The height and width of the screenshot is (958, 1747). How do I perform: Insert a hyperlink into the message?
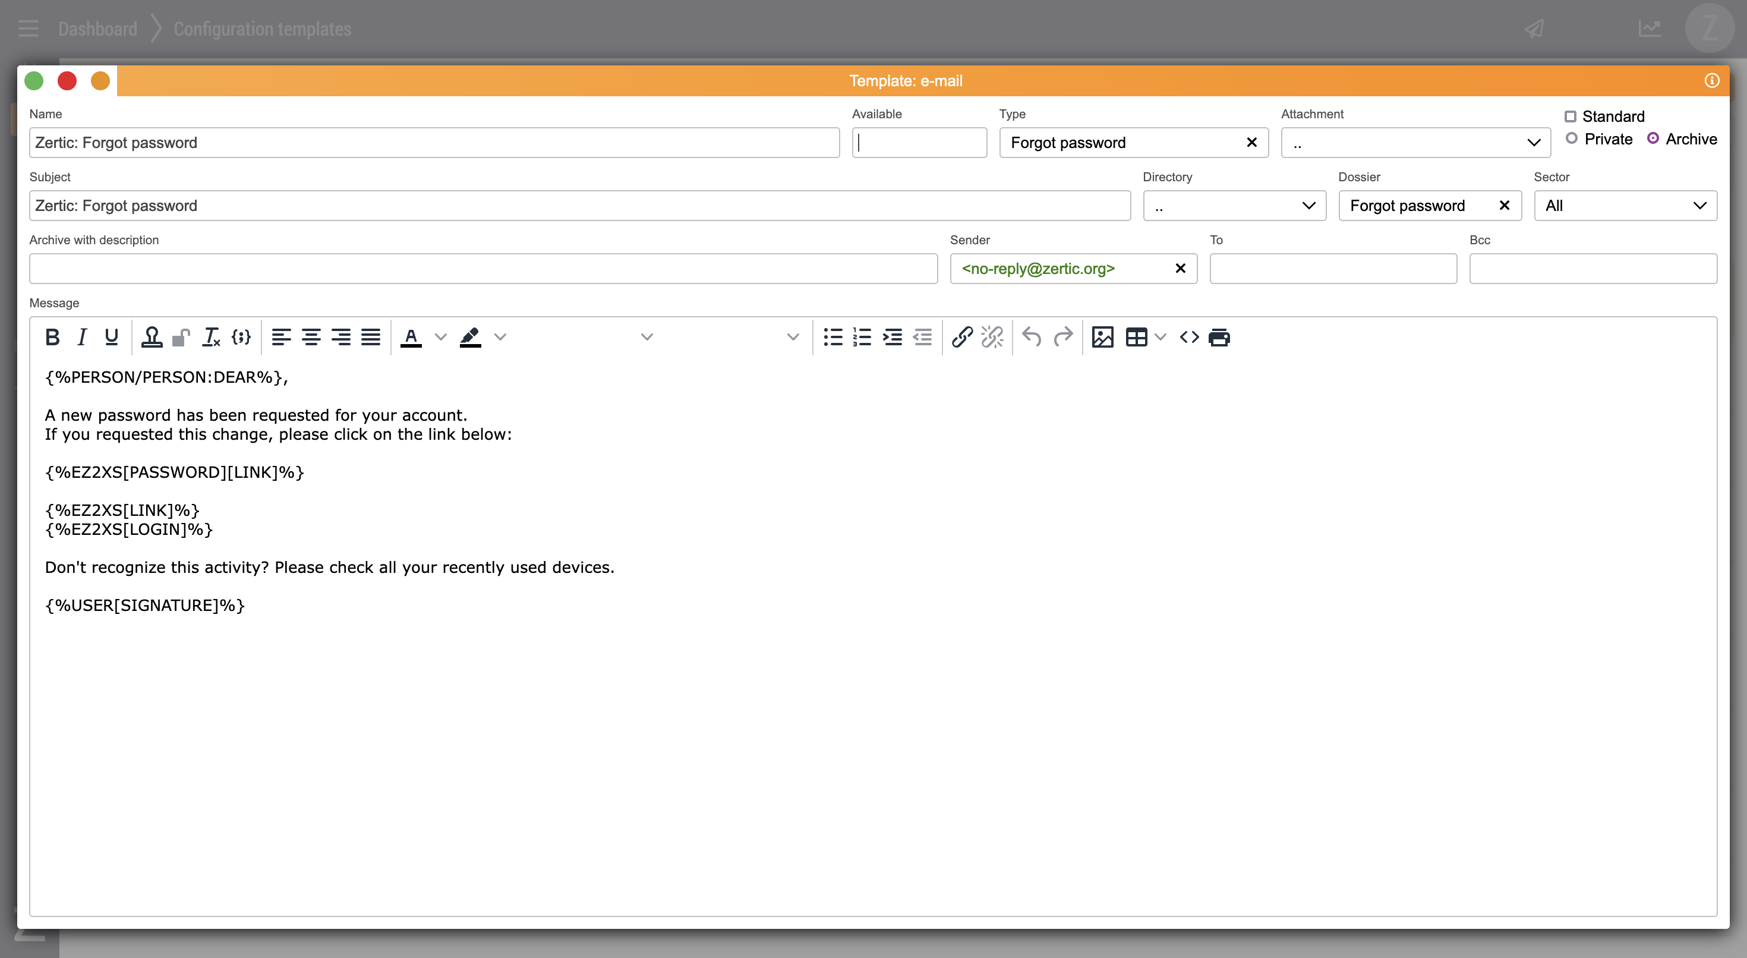[961, 337]
